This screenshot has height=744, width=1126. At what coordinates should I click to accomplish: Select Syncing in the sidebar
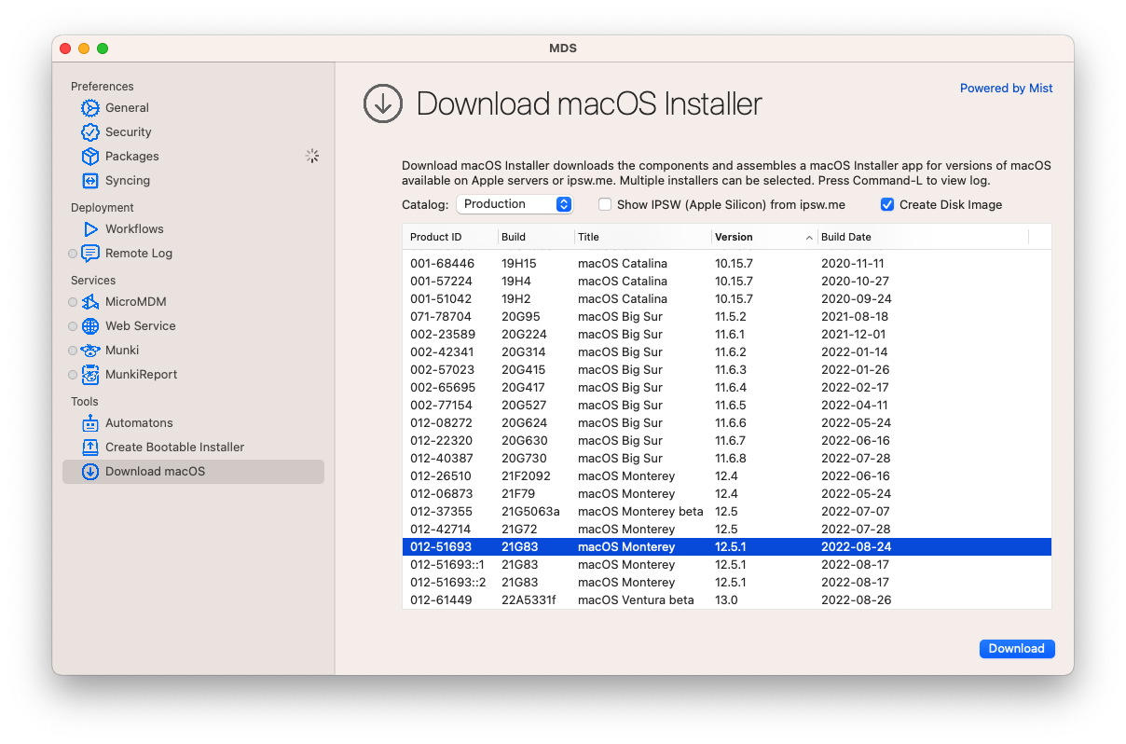(x=193, y=181)
